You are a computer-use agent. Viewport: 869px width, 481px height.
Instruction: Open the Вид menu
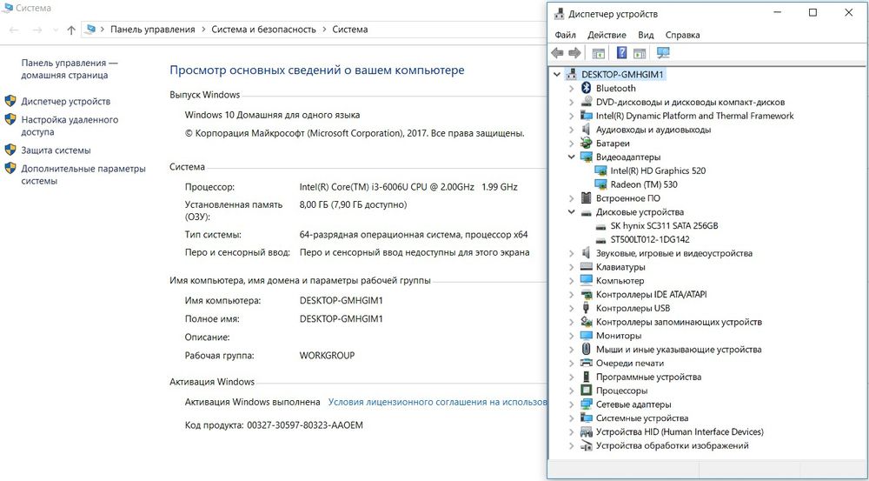(x=646, y=35)
